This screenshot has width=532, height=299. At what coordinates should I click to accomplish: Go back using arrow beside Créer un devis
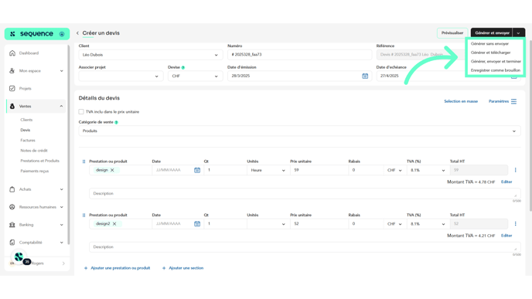[x=77, y=33]
